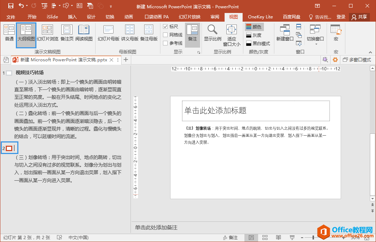Enable Gridlines (网格线) checkbox
Screen dimensions: 376x242
pyautogui.click(x=165, y=35)
